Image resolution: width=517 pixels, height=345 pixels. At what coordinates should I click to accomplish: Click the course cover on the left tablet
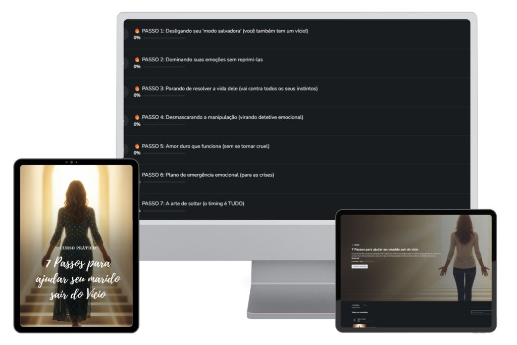(76, 245)
